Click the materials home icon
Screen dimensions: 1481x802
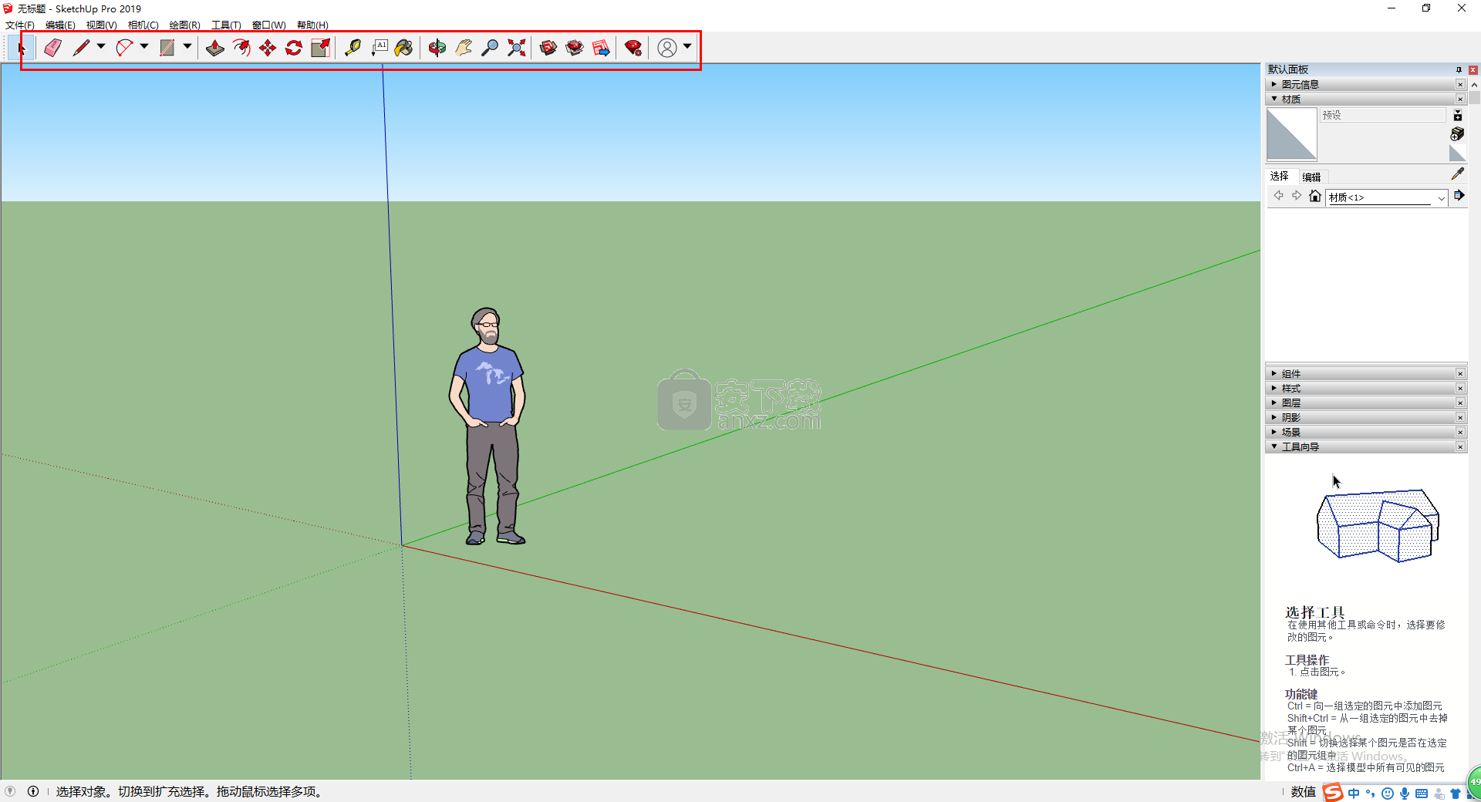click(x=1315, y=196)
